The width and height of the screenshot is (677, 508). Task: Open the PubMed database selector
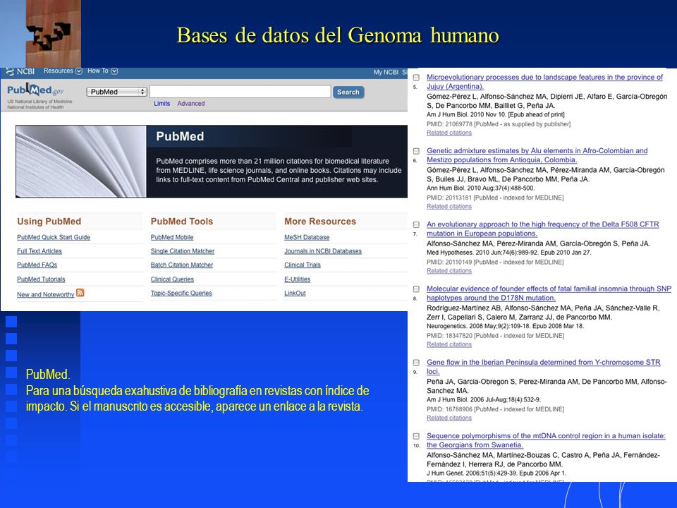116,92
